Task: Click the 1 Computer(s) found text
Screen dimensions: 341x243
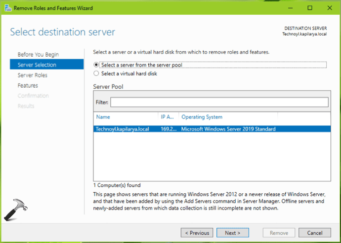Action: coord(117,185)
